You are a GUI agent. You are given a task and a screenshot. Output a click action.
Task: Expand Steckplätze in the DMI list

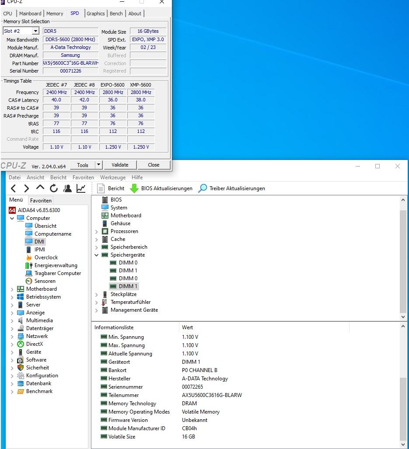97,294
